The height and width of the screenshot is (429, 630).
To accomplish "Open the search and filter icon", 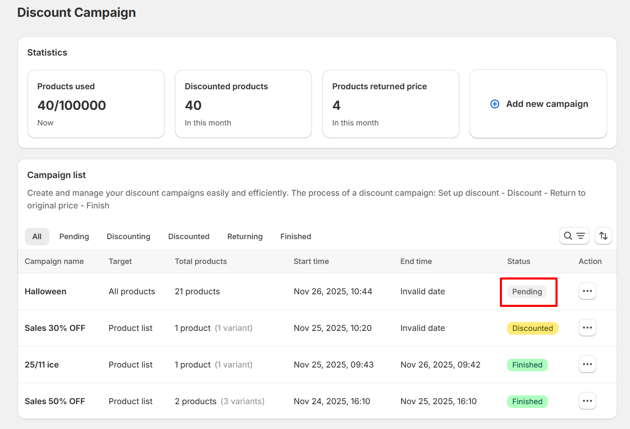I will click(574, 236).
